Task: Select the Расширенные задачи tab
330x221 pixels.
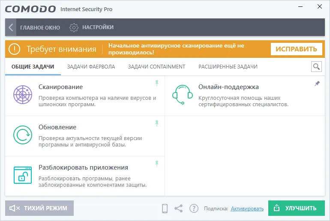Action: [x=228, y=67]
